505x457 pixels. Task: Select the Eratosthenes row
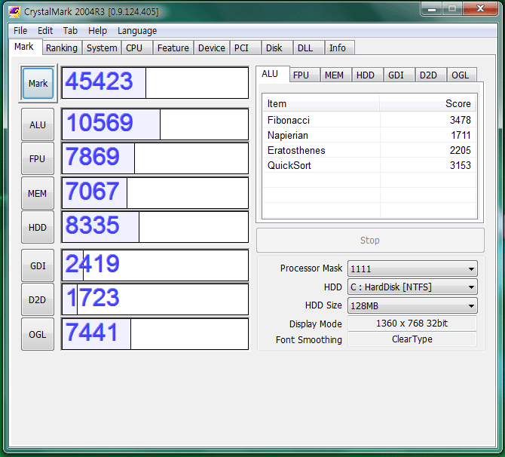(x=369, y=150)
